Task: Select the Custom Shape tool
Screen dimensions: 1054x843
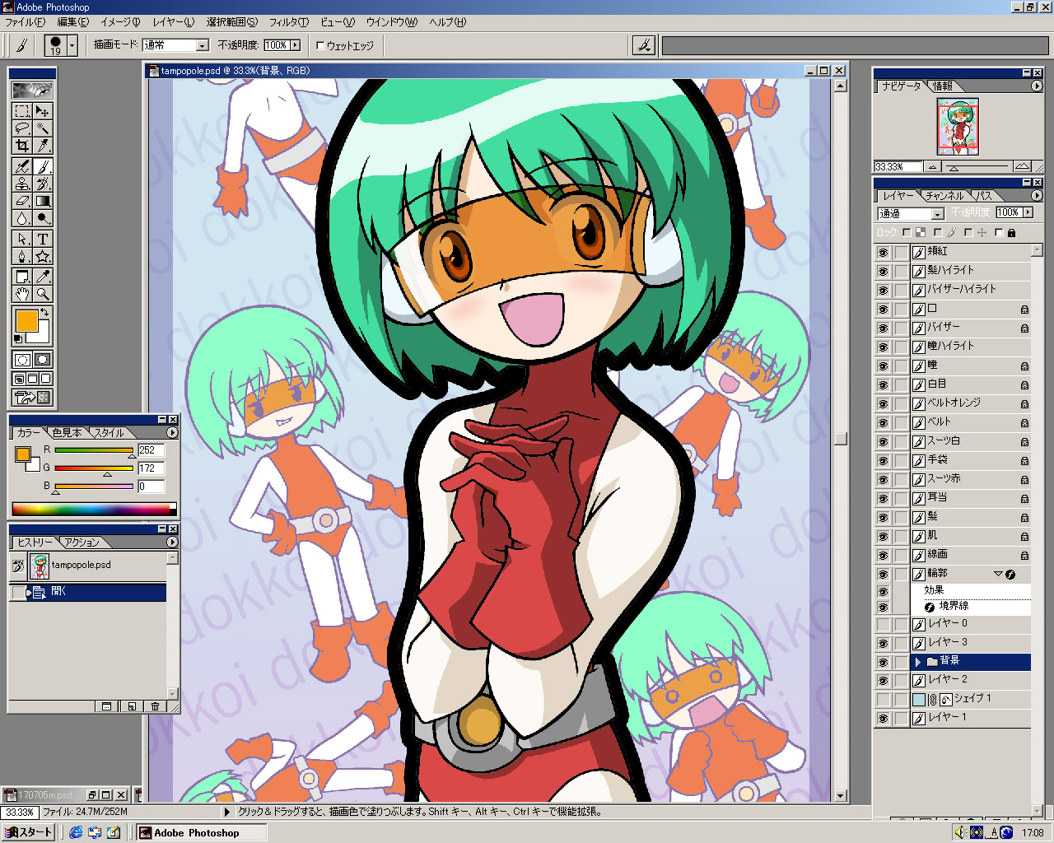Action: pos(43,256)
